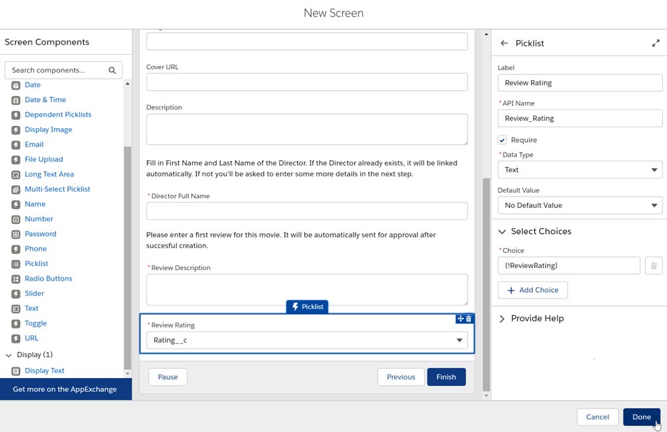Image resolution: width=667 pixels, height=432 pixels.
Task: Click the Director Full Name input field
Action: coord(307,211)
